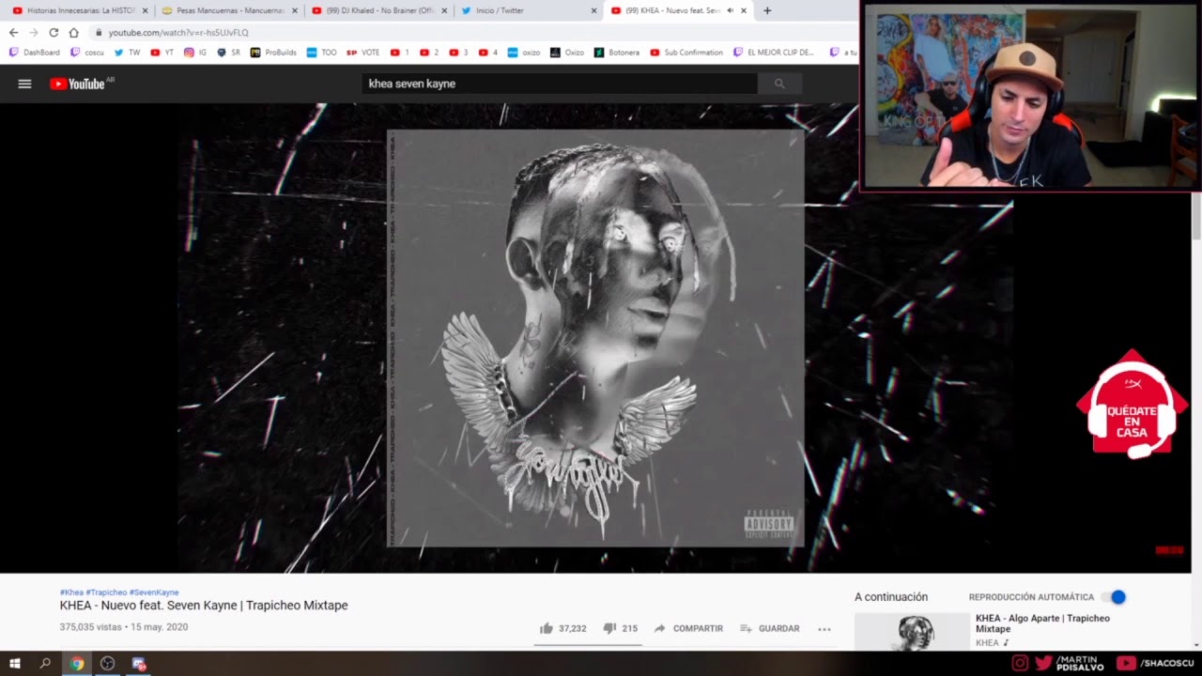Open the COMPARTIR share option
The image size is (1202, 676).
(x=688, y=628)
